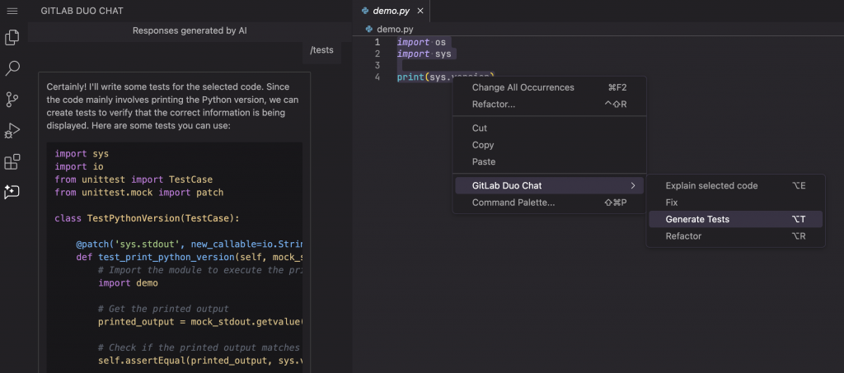Click the Python file icon in demo.py tab
The image size is (844, 373).
[x=365, y=11]
